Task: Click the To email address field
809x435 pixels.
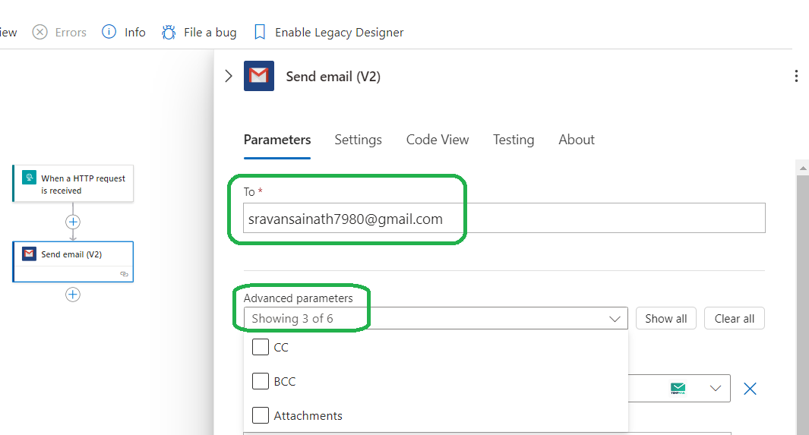Action: (504, 218)
